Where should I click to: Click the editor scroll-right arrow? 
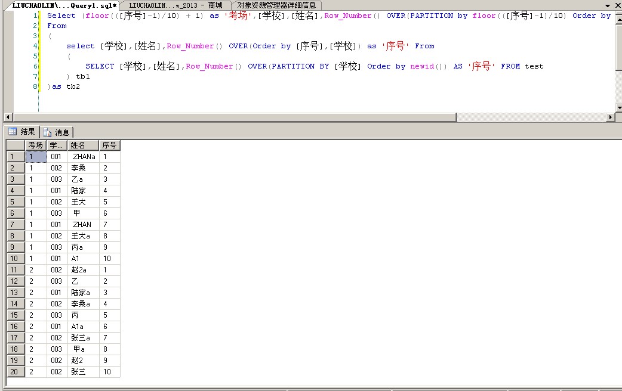point(611,117)
